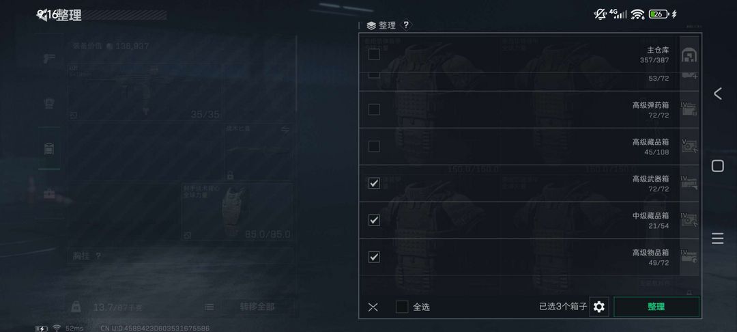The width and height of the screenshot is (737, 332).
Task: Check the 高级藏品箱 checkbox
Action: [374, 146]
